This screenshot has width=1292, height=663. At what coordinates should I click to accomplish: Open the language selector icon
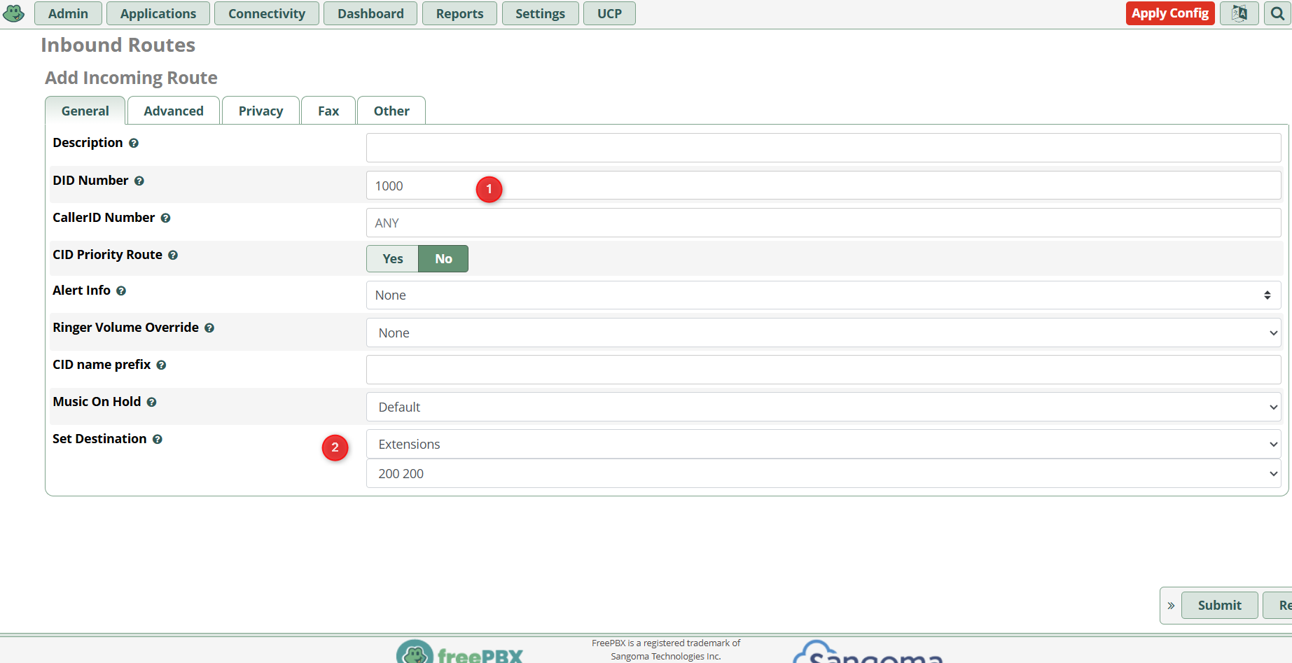pos(1239,13)
